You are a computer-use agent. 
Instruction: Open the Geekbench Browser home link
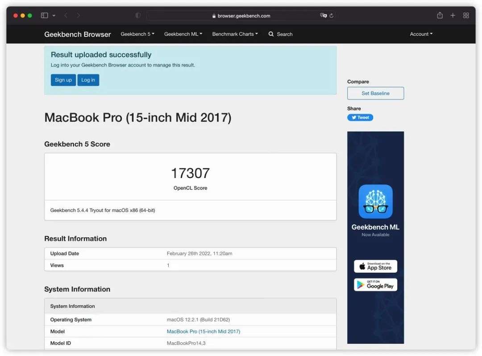click(x=78, y=34)
